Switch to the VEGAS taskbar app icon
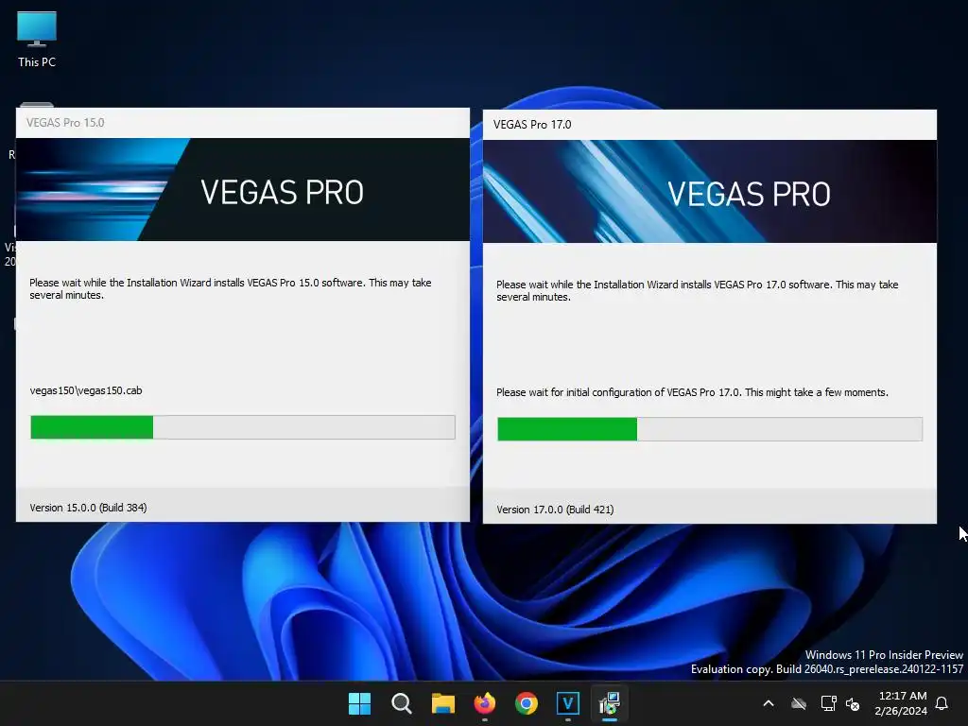968x726 pixels. [x=568, y=703]
